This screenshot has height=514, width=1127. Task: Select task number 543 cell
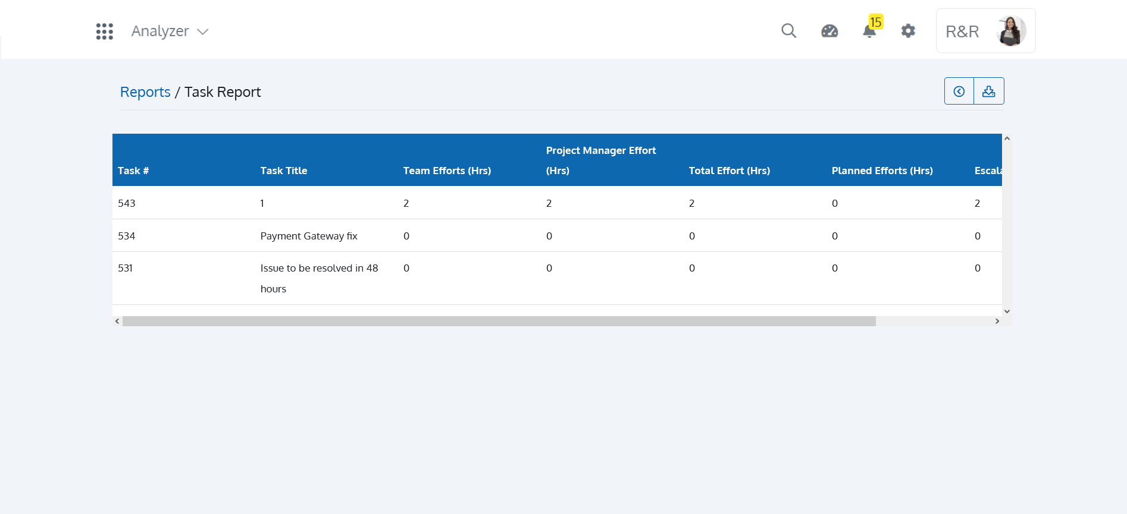pyautogui.click(x=127, y=203)
